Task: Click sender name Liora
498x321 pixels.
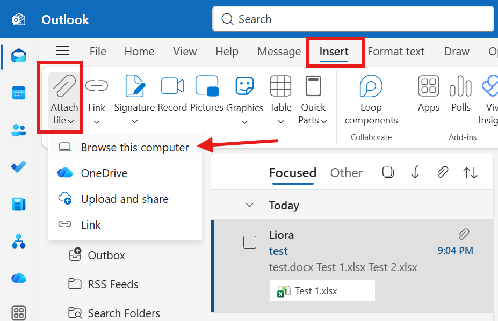Action: pyautogui.click(x=282, y=235)
